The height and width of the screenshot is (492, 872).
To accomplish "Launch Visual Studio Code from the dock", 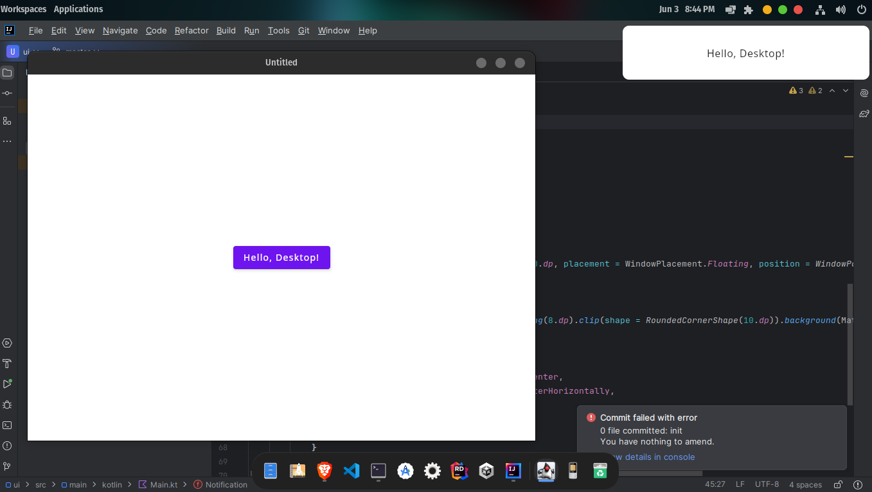I will pyautogui.click(x=351, y=471).
